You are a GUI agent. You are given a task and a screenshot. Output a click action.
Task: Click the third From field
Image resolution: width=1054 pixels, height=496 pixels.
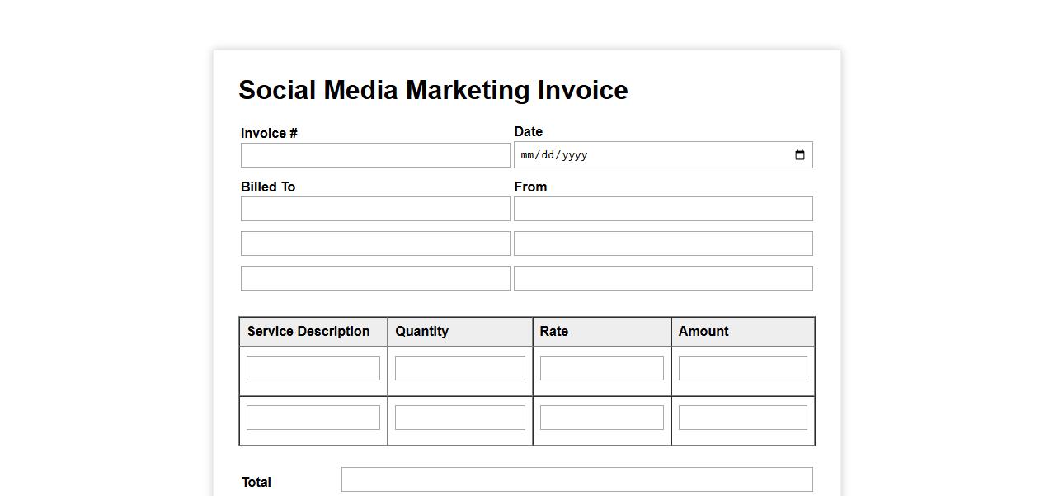click(x=663, y=278)
